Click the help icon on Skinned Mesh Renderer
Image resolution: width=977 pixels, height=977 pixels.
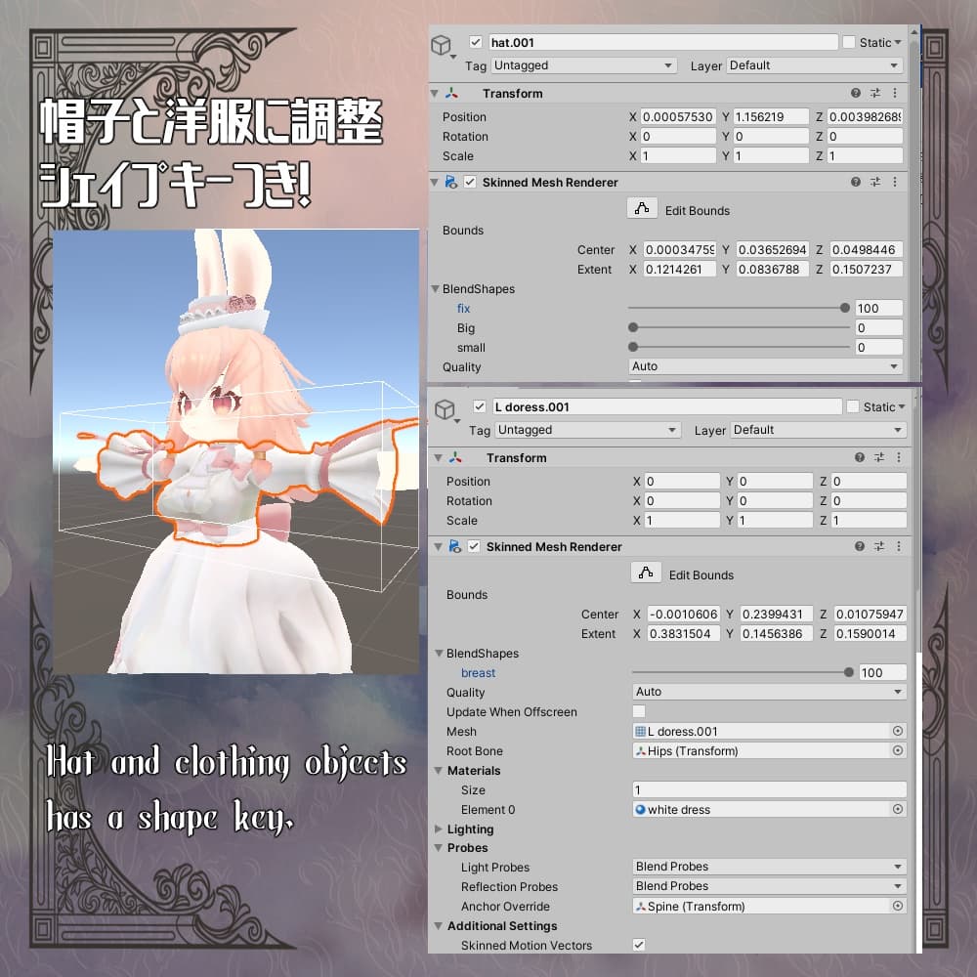[857, 182]
